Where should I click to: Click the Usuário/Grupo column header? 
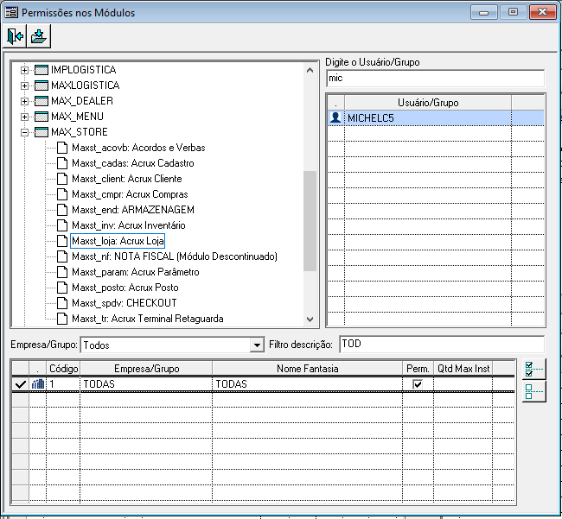(428, 103)
